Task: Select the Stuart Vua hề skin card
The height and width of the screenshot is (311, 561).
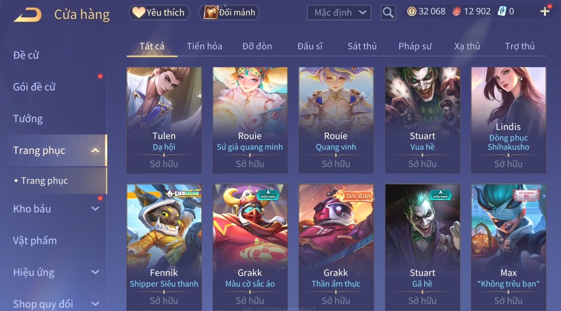Action: tap(422, 120)
